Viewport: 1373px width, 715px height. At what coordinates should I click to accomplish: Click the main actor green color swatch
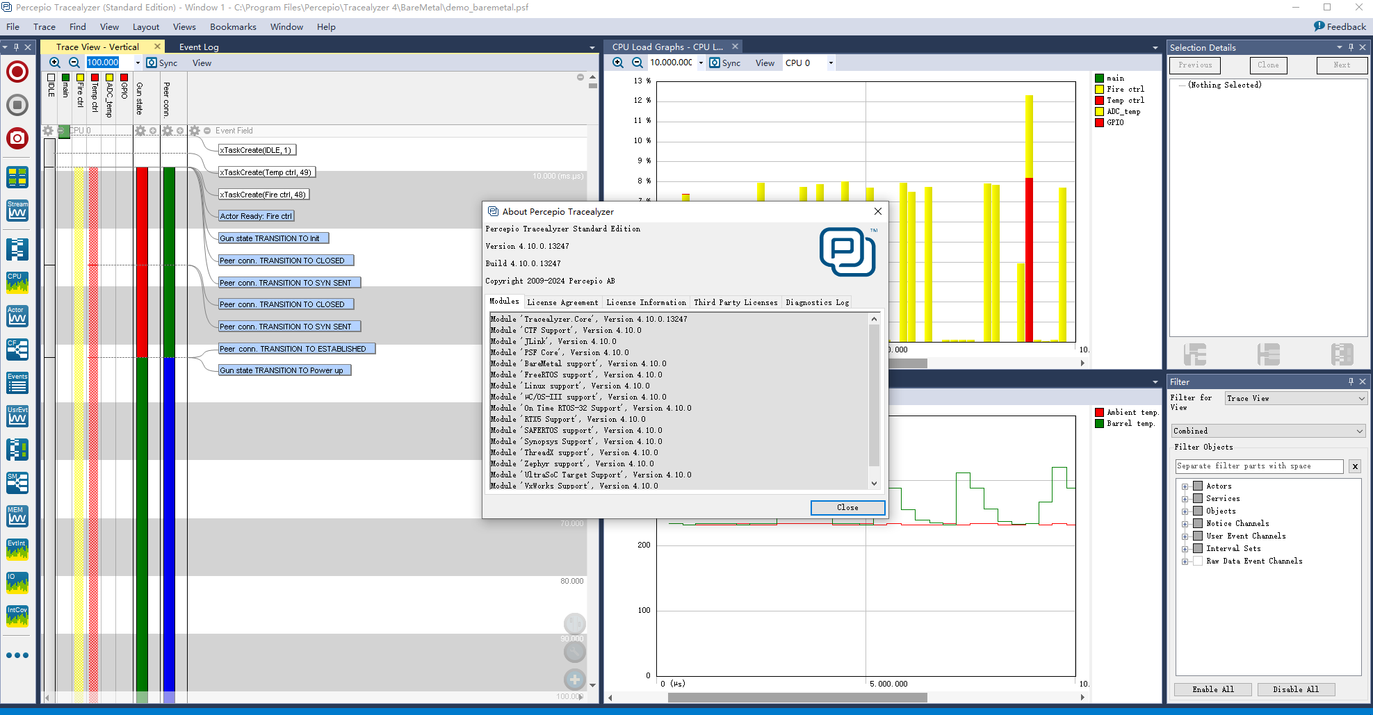click(1099, 78)
